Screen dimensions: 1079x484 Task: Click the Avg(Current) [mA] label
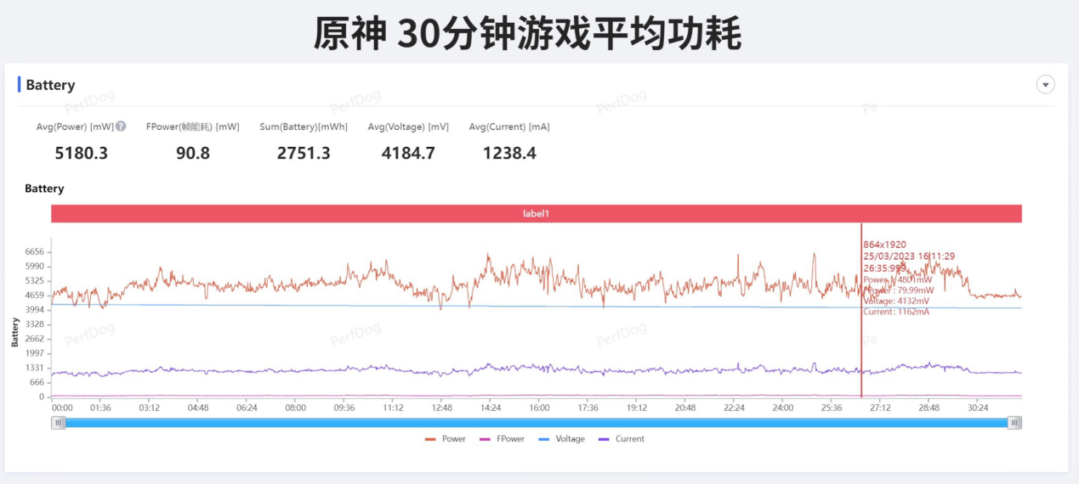pos(509,127)
